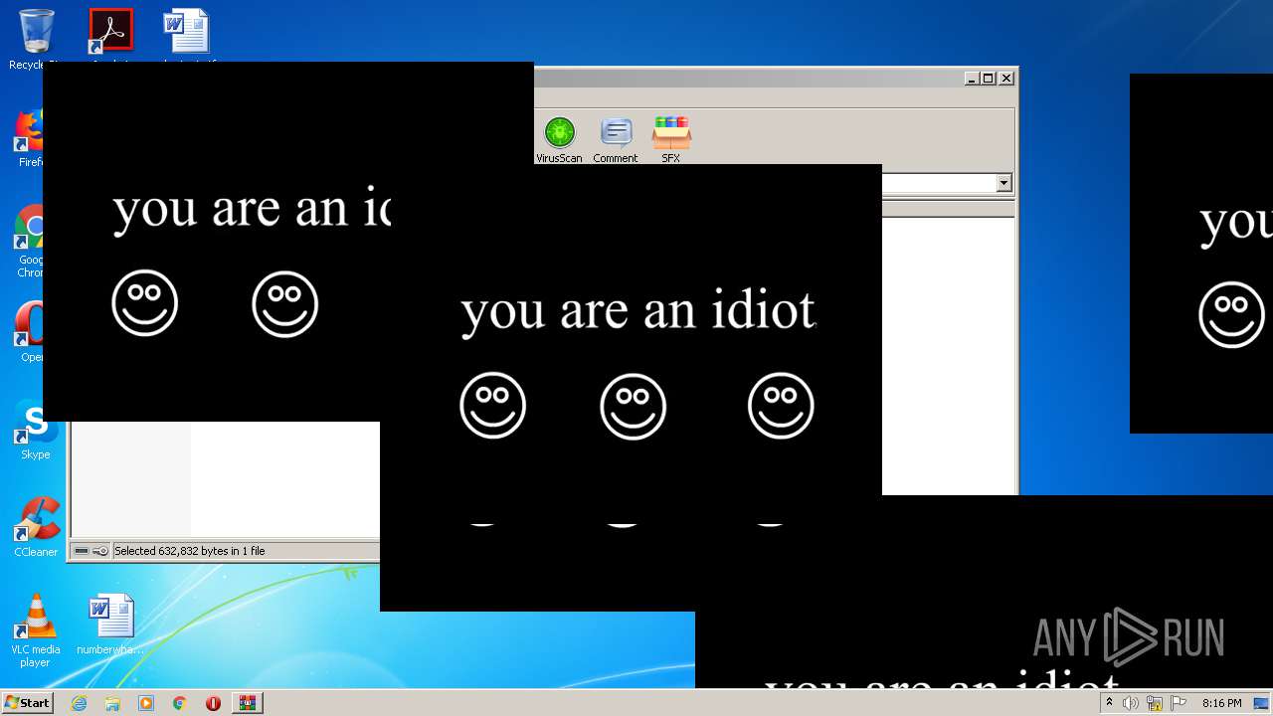Viewport: 1273px width, 716px height.
Task: Click the key icon in WinRAR status bar
Action: 99,551
